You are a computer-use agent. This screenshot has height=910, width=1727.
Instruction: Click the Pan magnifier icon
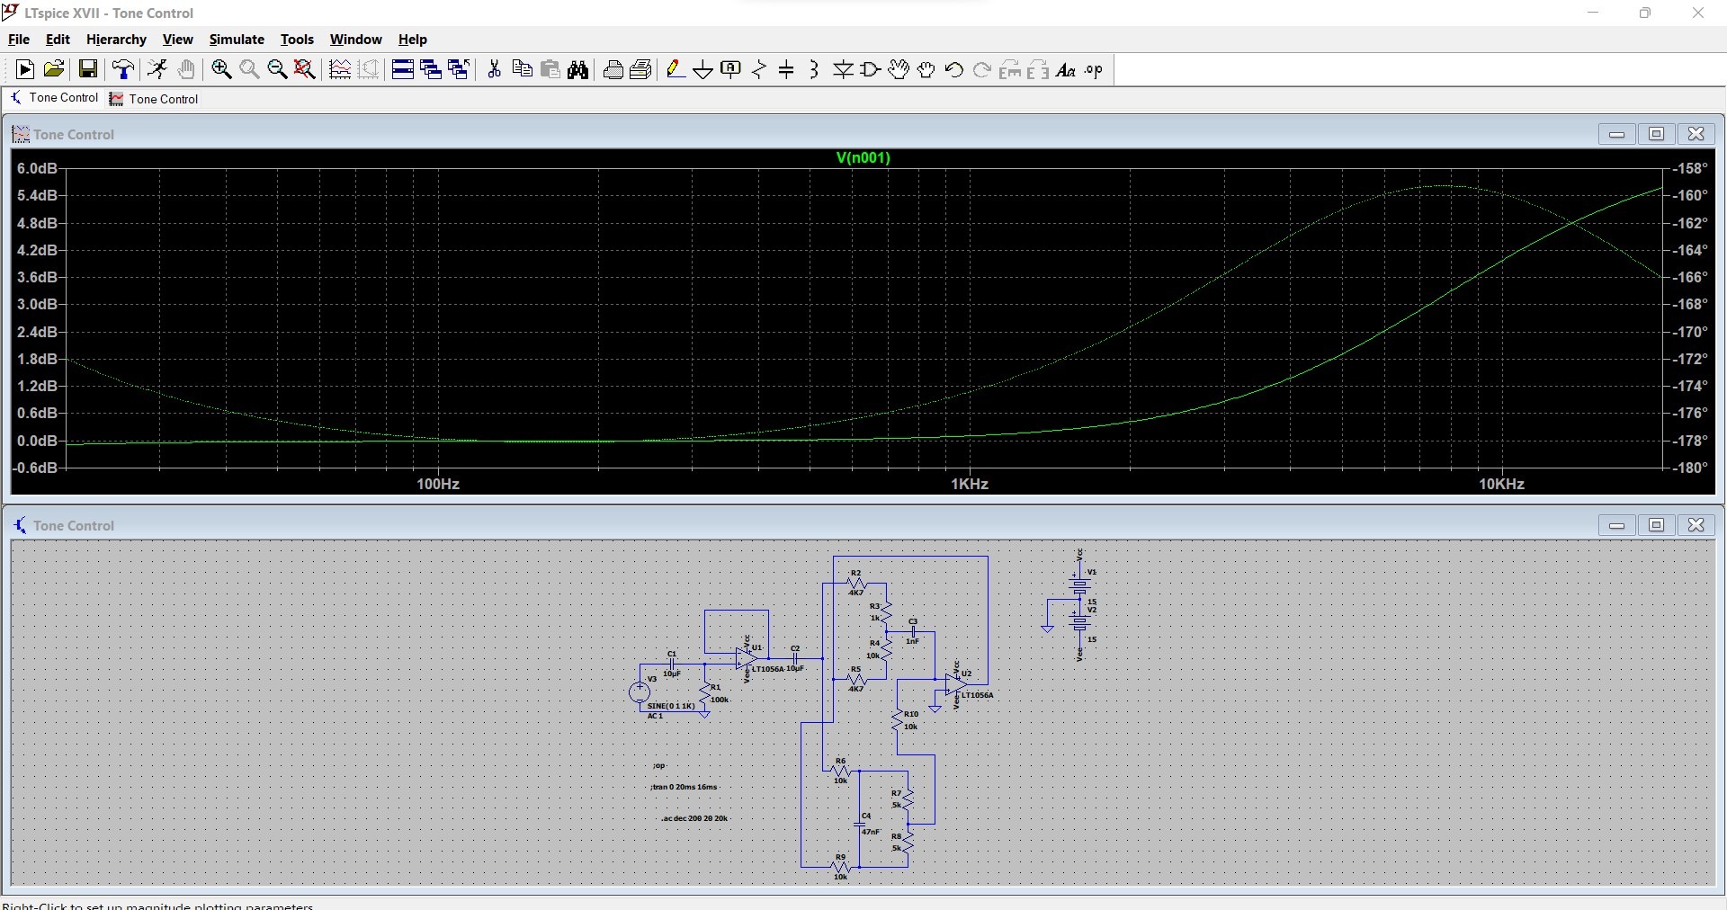249,69
